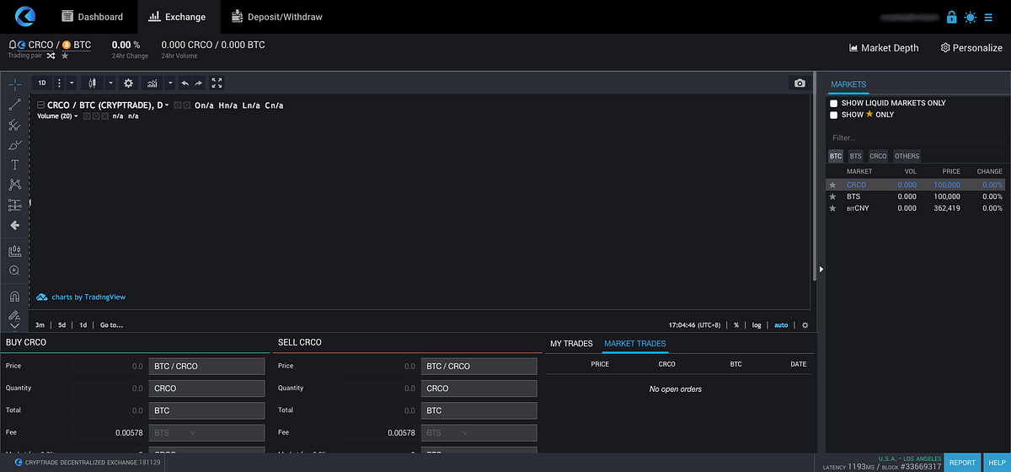This screenshot has height=472, width=1011.
Task: Take a chart snapshot with camera icon
Action: 800,83
